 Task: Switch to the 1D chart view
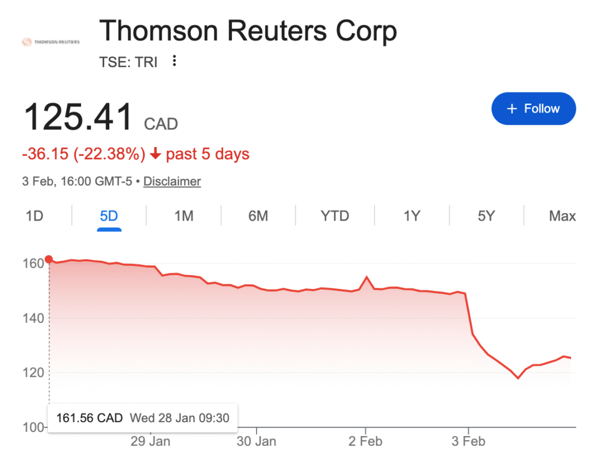[x=35, y=215]
